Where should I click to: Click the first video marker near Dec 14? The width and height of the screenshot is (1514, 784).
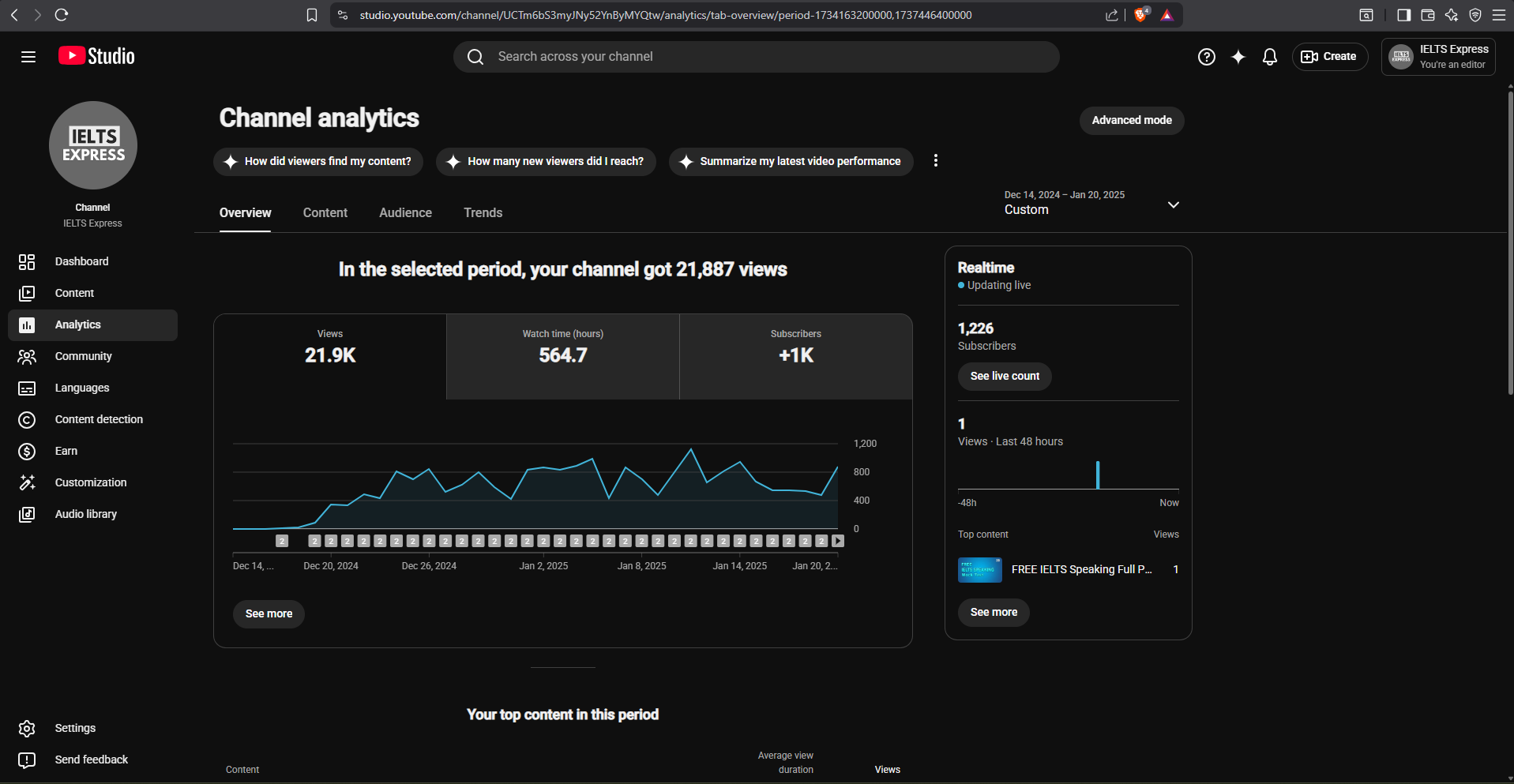[x=282, y=541]
